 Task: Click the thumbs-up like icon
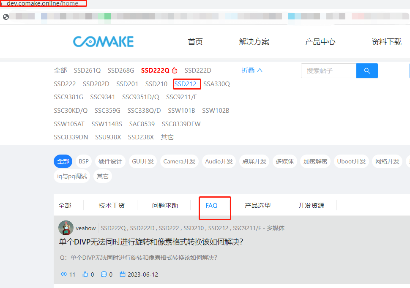click(85, 274)
